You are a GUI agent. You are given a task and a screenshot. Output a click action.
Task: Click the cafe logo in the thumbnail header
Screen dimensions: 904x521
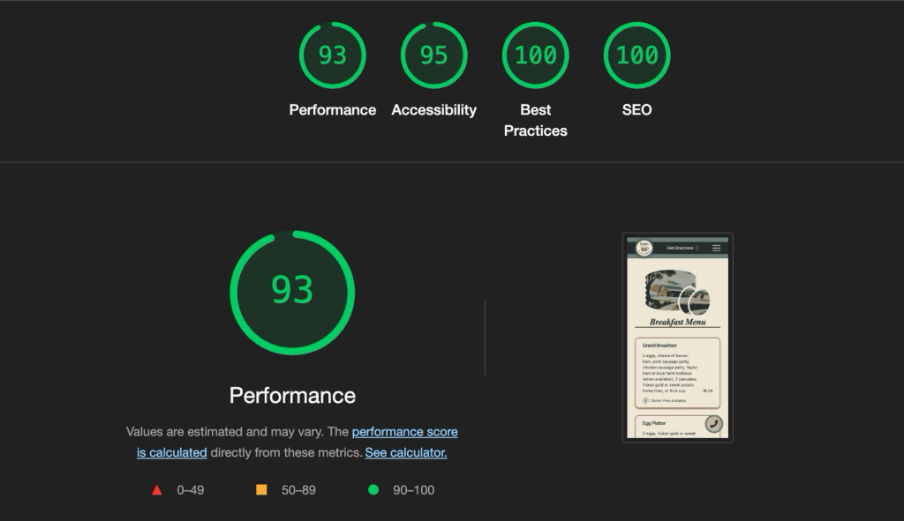pyautogui.click(x=644, y=248)
